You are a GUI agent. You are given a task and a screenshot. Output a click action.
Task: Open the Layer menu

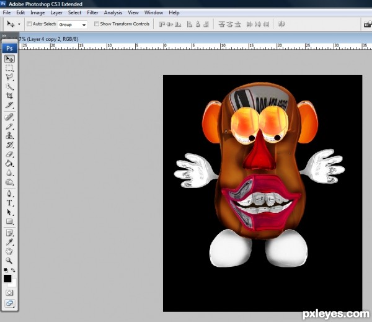coord(56,12)
